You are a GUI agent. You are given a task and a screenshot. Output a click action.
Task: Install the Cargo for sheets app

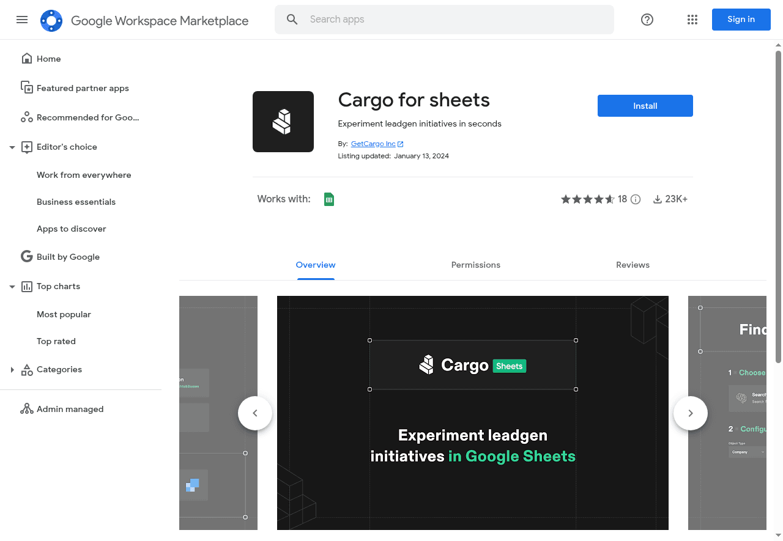[645, 105]
